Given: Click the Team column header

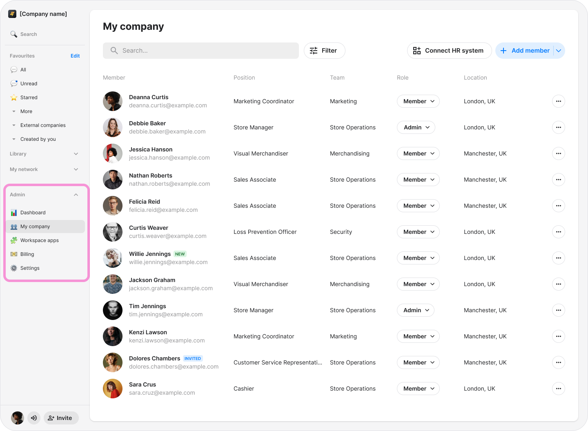Looking at the screenshot, I should tap(337, 78).
